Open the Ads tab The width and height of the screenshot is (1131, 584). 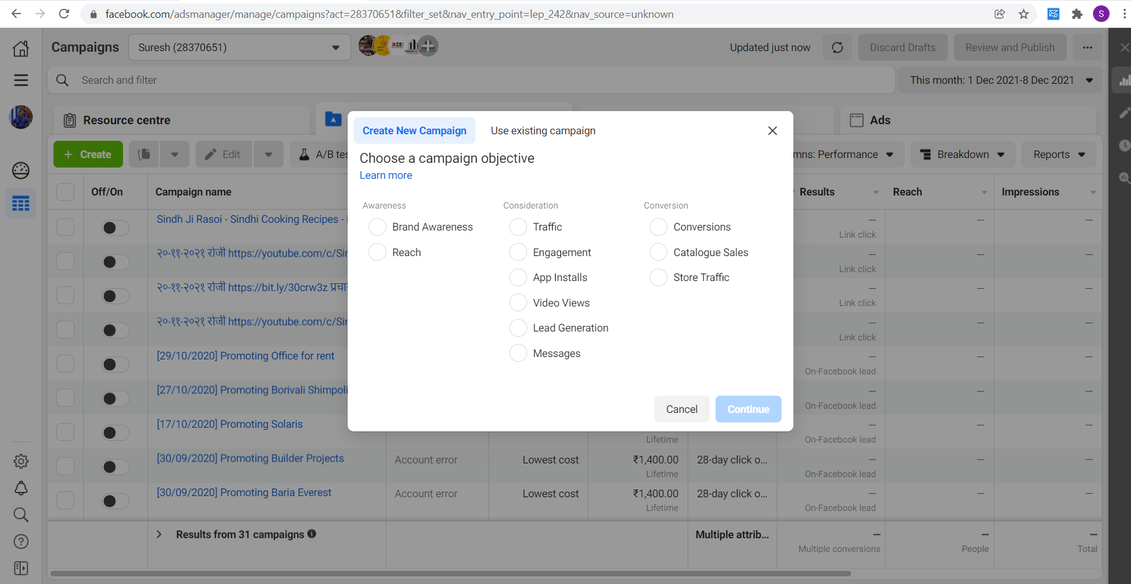[x=969, y=120]
